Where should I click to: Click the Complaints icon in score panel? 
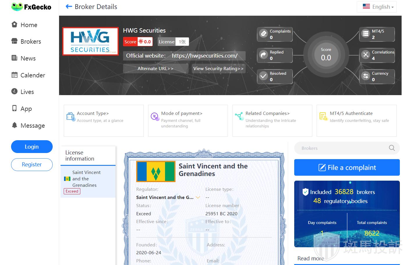264,34
